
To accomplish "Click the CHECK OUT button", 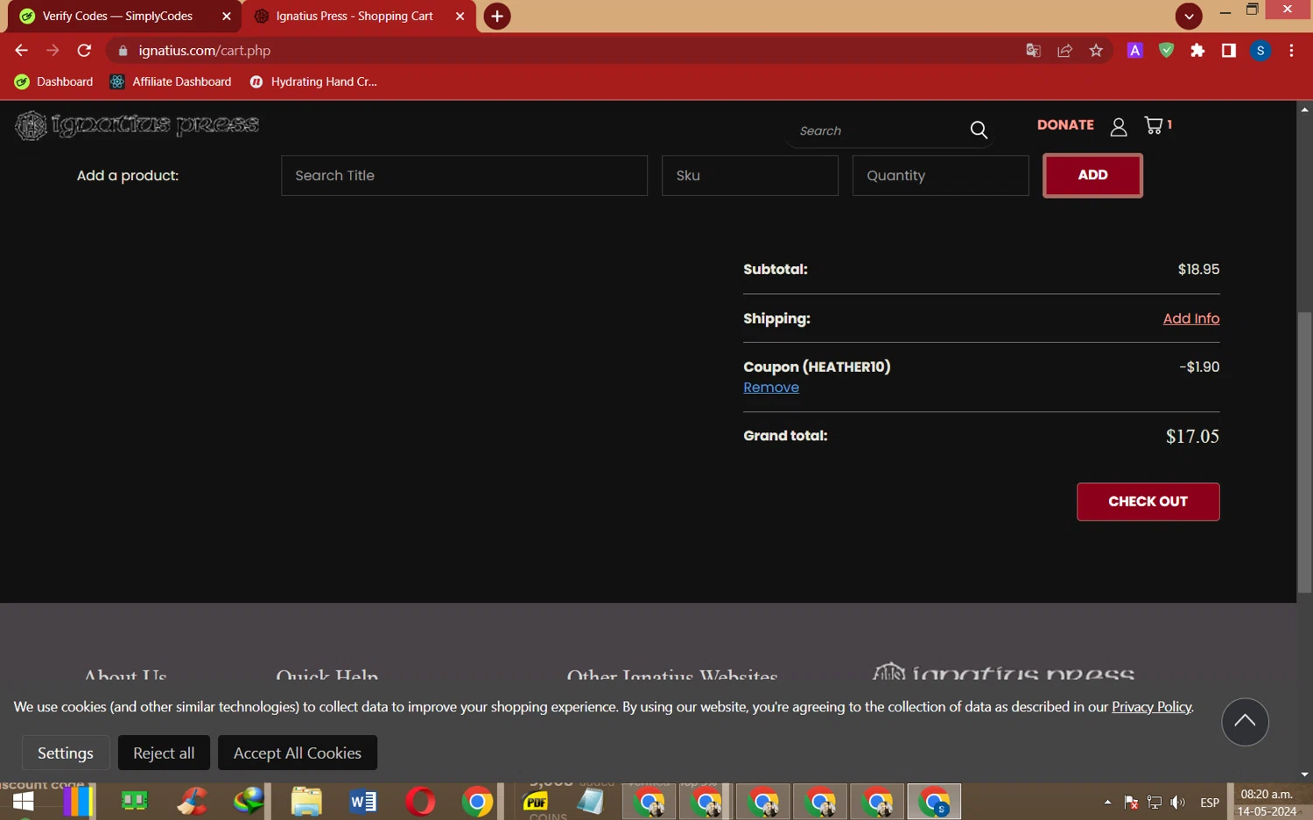I will pyautogui.click(x=1148, y=501).
